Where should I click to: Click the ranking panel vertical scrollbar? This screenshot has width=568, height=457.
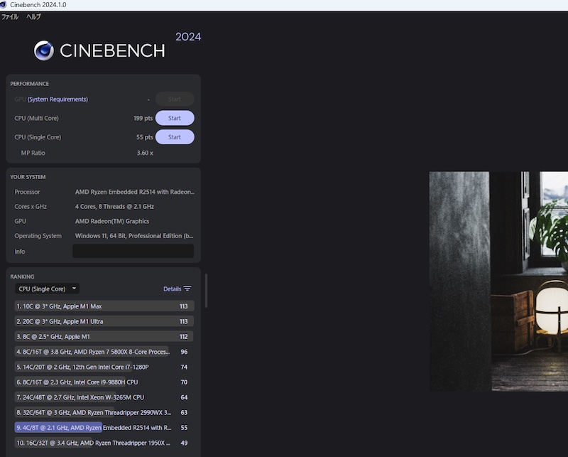click(206, 291)
